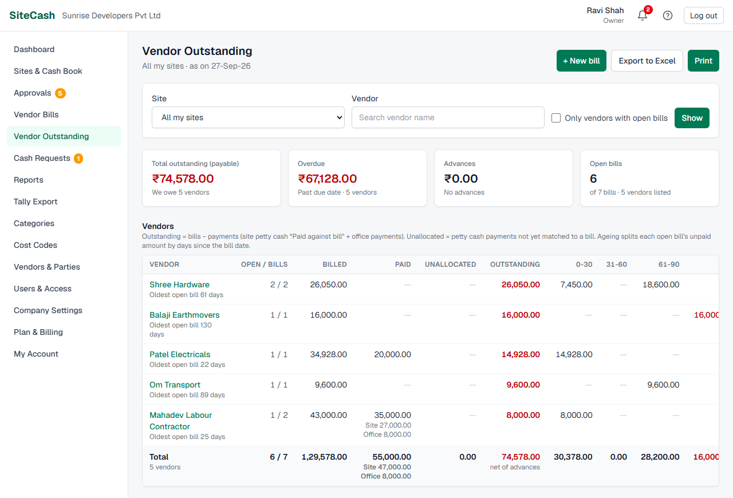Click the + New bill button

click(x=581, y=61)
